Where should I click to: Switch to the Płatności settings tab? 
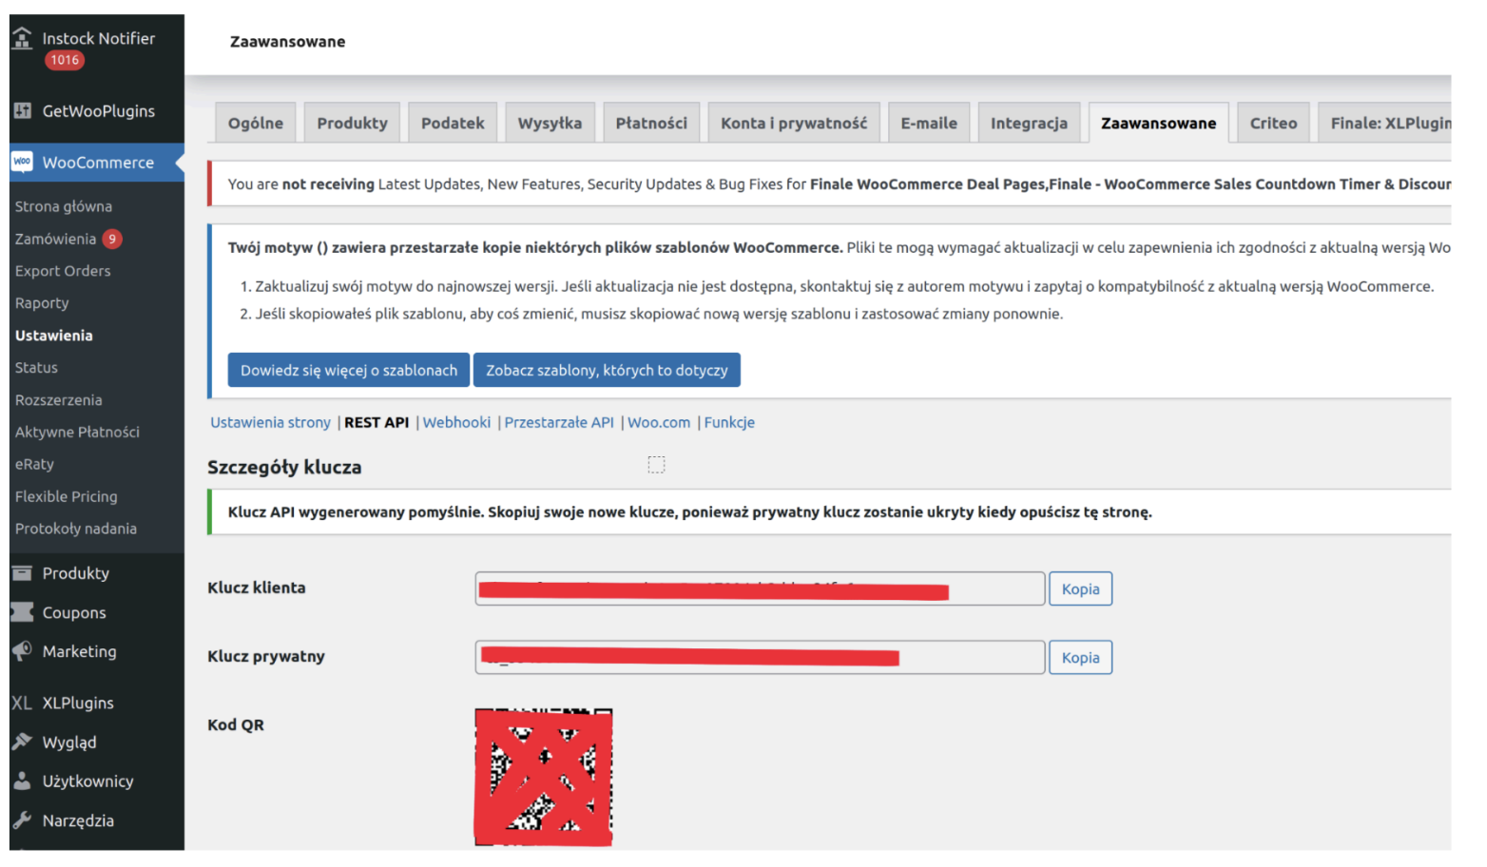[651, 124]
